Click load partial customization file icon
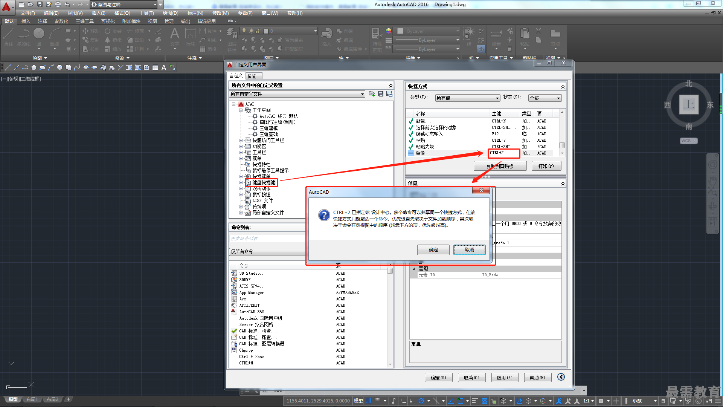 click(x=372, y=94)
